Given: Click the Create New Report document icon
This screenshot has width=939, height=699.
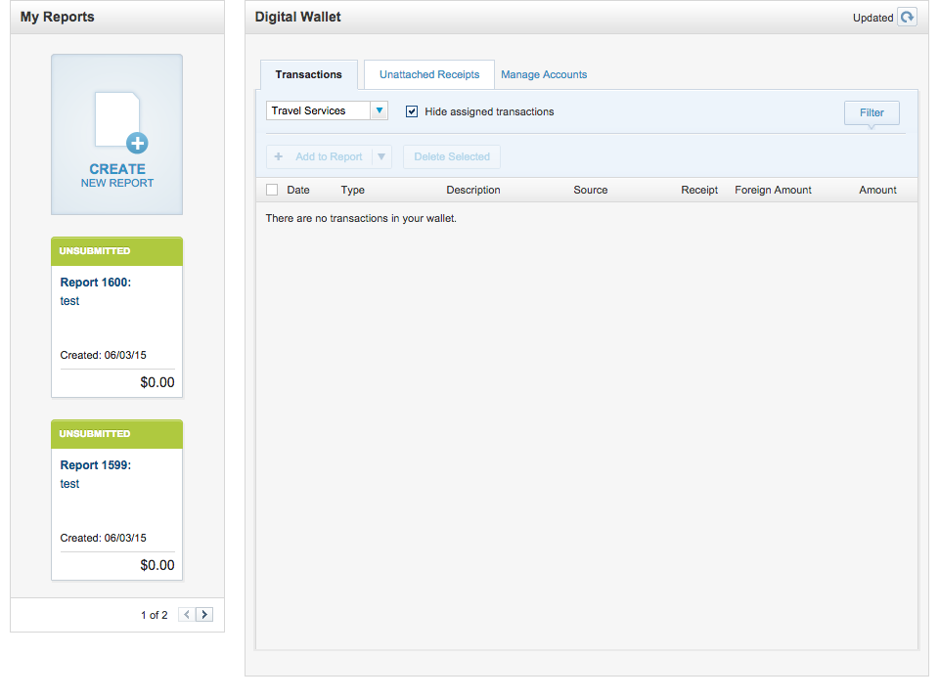Looking at the screenshot, I should 118,121.
